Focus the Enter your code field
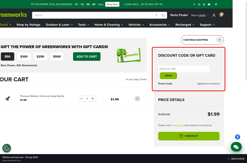 pos(184,69)
